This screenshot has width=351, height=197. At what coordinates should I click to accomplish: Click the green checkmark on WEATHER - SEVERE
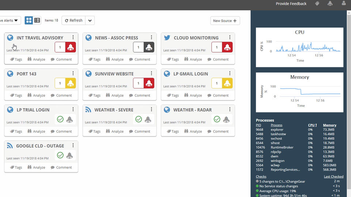point(139,119)
